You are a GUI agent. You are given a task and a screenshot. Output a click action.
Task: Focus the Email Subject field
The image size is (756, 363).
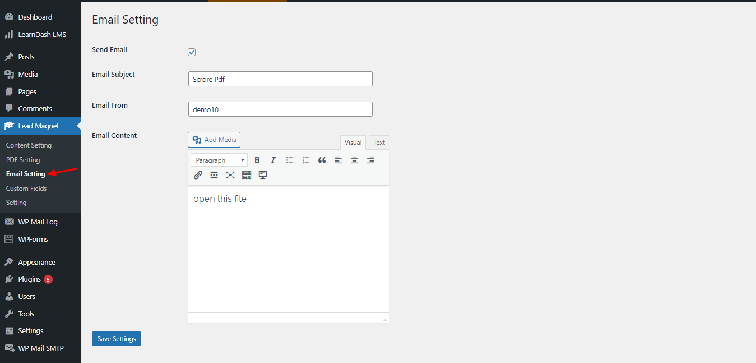click(280, 79)
